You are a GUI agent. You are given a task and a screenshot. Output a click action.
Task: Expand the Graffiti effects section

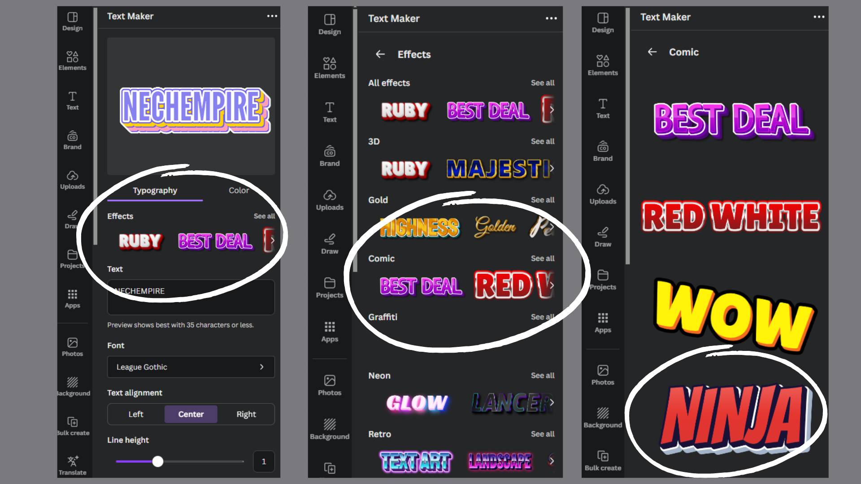pyautogui.click(x=542, y=317)
